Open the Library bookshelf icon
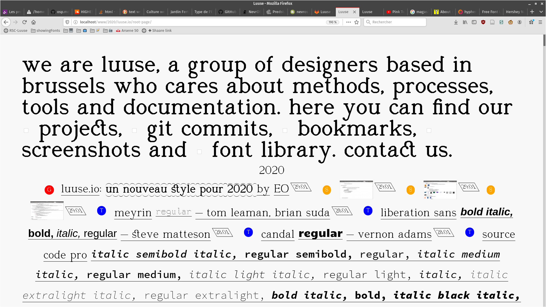The image size is (546, 307). pos(465,22)
